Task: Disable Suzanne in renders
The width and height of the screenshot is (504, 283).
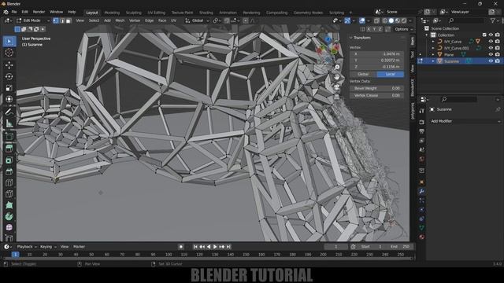Action: click(498, 61)
